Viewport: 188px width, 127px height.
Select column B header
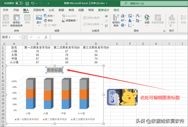pyautogui.click(x=37, y=44)
